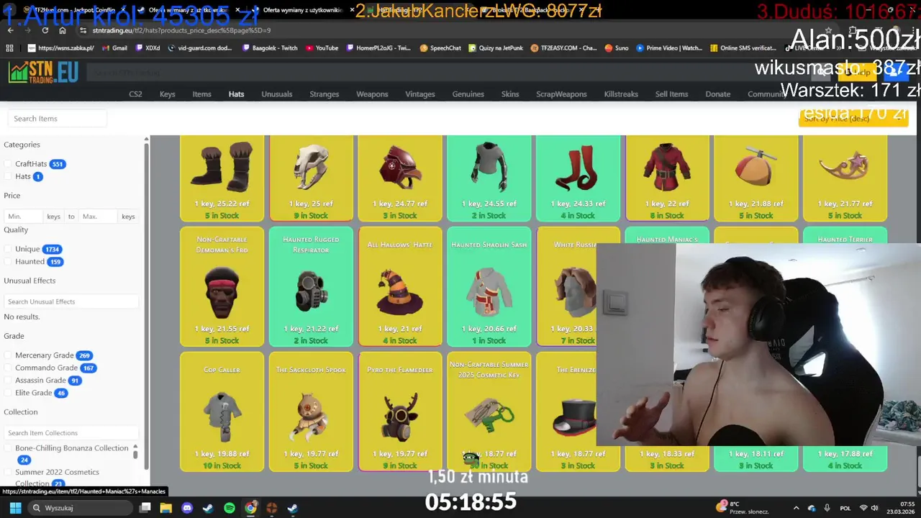Open the Haunted Rugged Respirator item card
The width and height of the screenshot is (921, 518).
tap(311, 287)
